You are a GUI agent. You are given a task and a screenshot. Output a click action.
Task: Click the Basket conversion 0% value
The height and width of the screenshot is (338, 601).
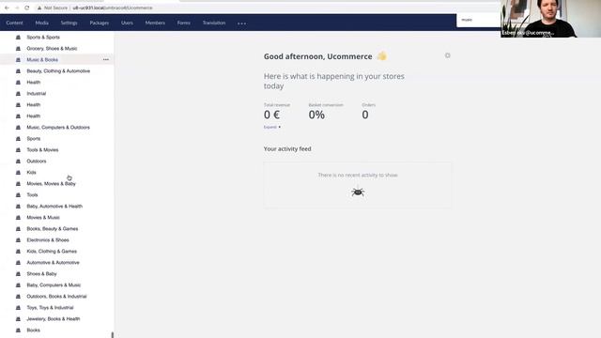pyautogui.click(x=316, y=115)
